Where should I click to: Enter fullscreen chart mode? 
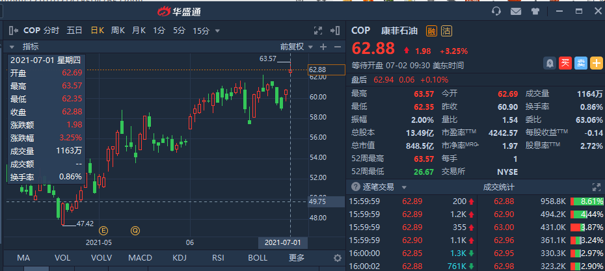click(318, 31)
